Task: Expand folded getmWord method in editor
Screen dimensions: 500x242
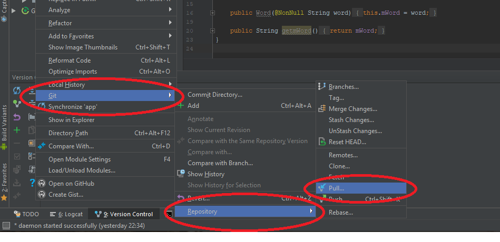Action: click(212, 31)
